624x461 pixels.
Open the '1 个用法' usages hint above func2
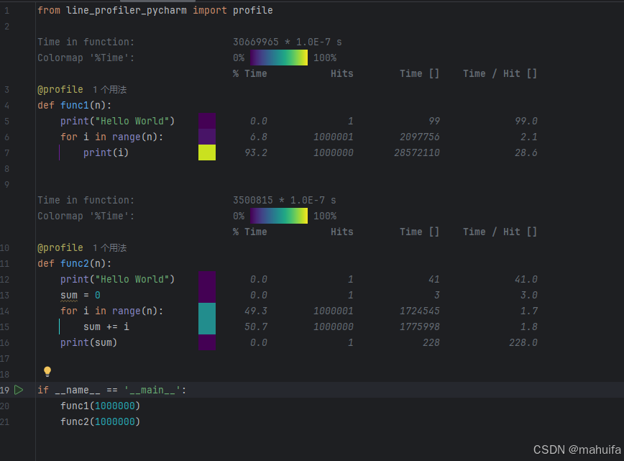click(110, 247)
